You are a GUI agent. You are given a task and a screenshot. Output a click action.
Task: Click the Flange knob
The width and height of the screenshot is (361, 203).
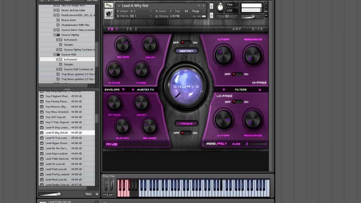[x=114, y=70]
